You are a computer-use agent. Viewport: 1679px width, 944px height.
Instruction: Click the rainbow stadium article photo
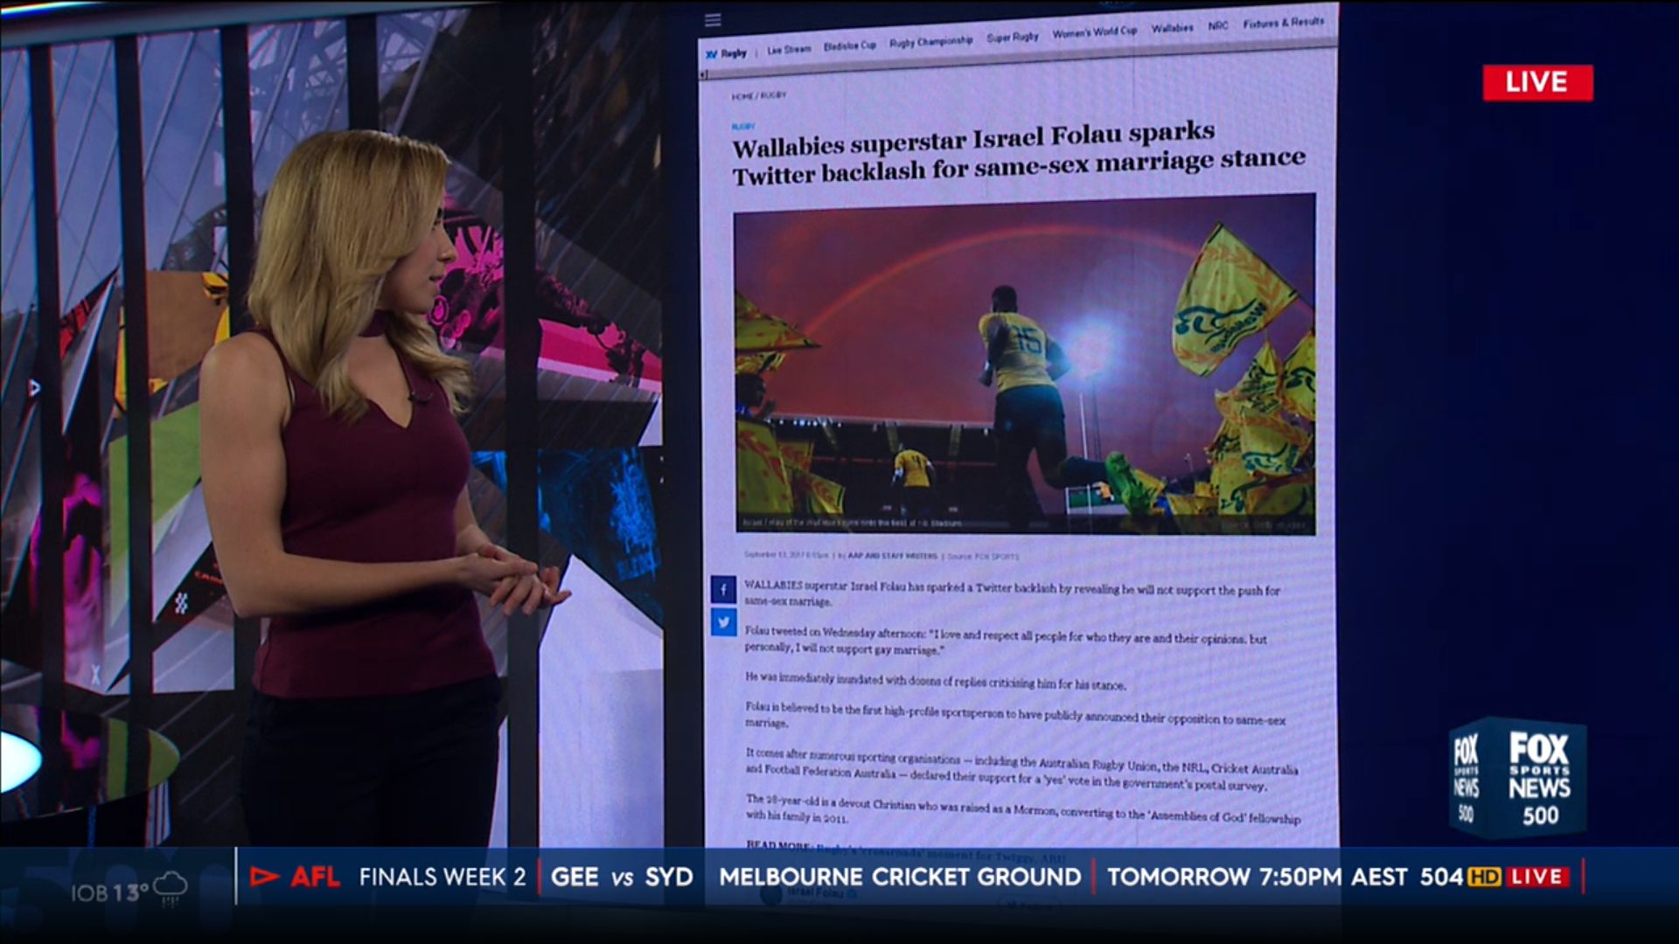tap(1024, 363)
